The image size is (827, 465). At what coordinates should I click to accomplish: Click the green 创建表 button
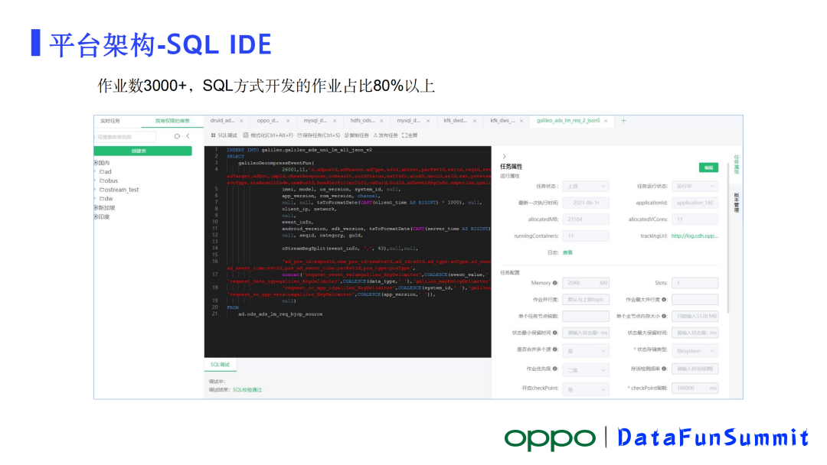[143, 151]
